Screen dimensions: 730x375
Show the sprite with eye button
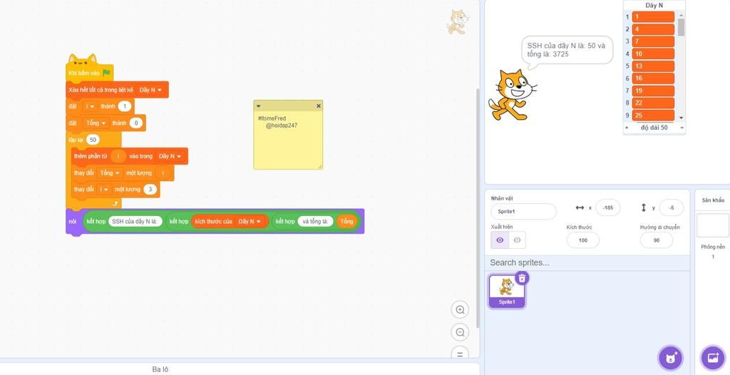tap(500, 240)
